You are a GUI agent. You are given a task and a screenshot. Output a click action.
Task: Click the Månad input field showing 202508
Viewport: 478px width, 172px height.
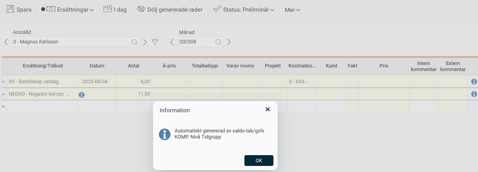point(197,42)
